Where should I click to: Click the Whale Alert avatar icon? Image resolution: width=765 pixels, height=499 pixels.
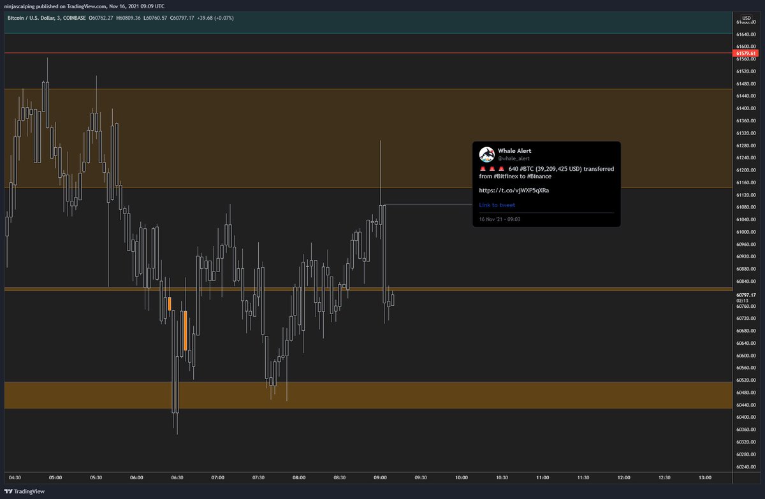(486, 154)
